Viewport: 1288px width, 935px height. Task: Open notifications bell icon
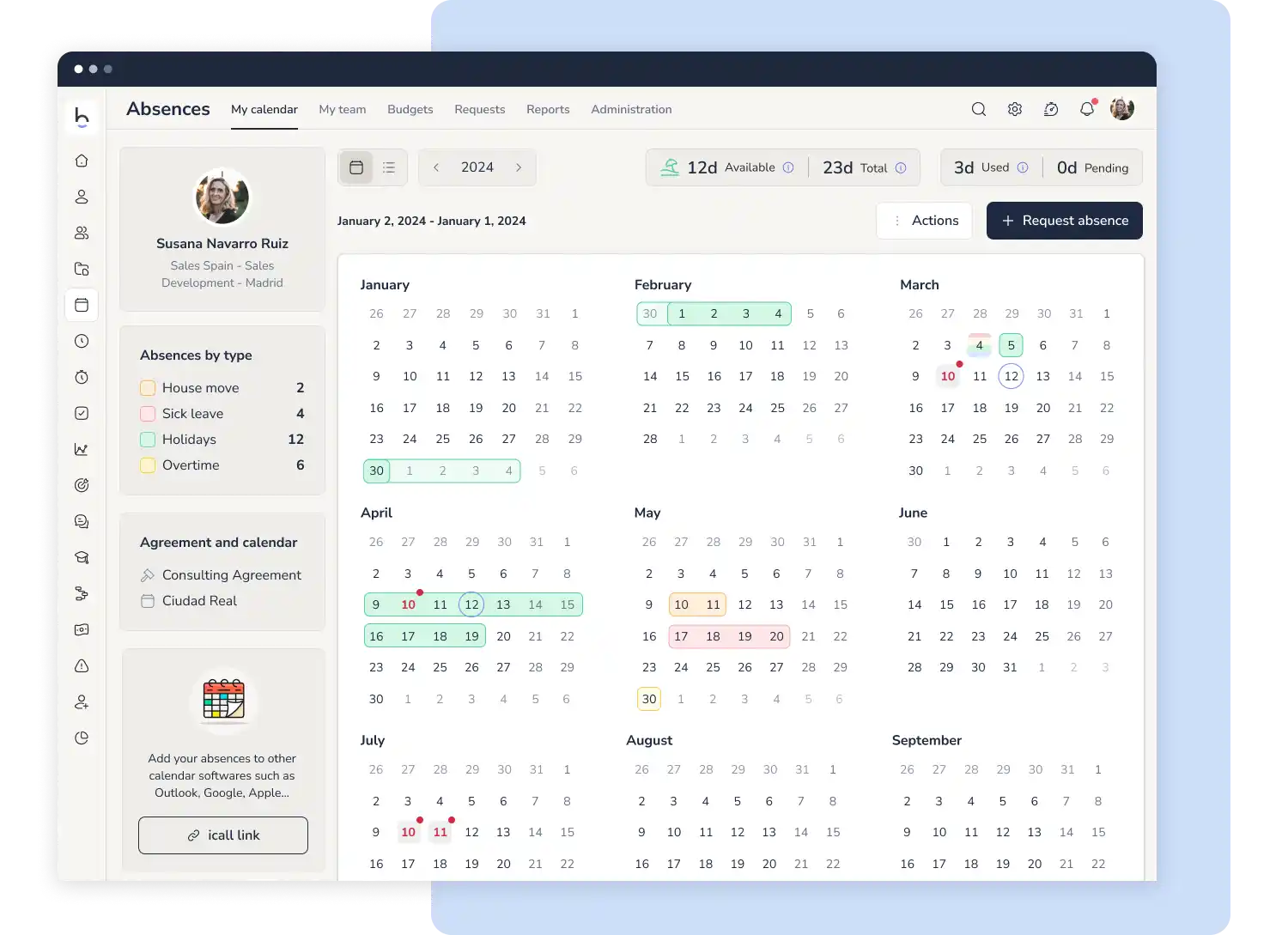[1087, 109]
